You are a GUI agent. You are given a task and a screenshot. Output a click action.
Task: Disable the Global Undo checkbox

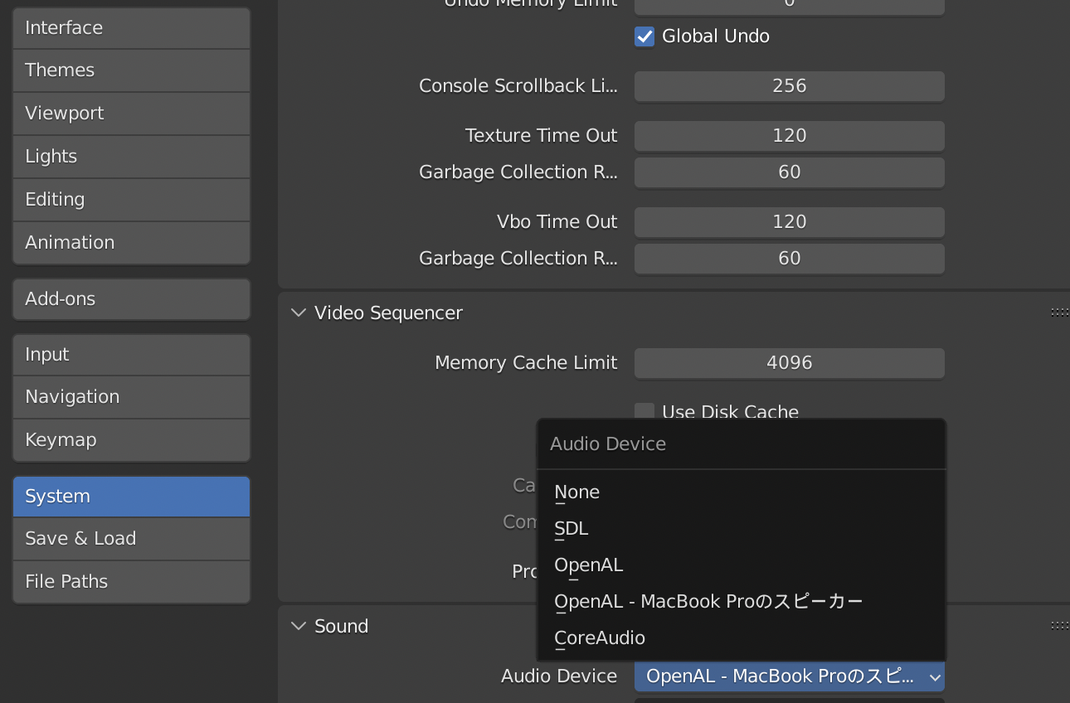[x=644, y=36]
